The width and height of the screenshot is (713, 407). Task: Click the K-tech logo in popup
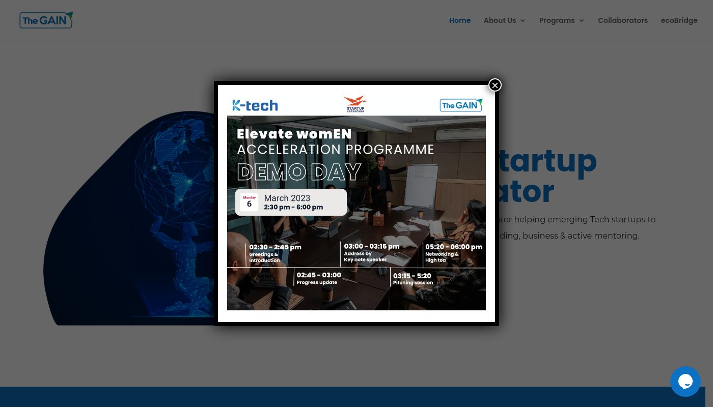pos(255,105)
